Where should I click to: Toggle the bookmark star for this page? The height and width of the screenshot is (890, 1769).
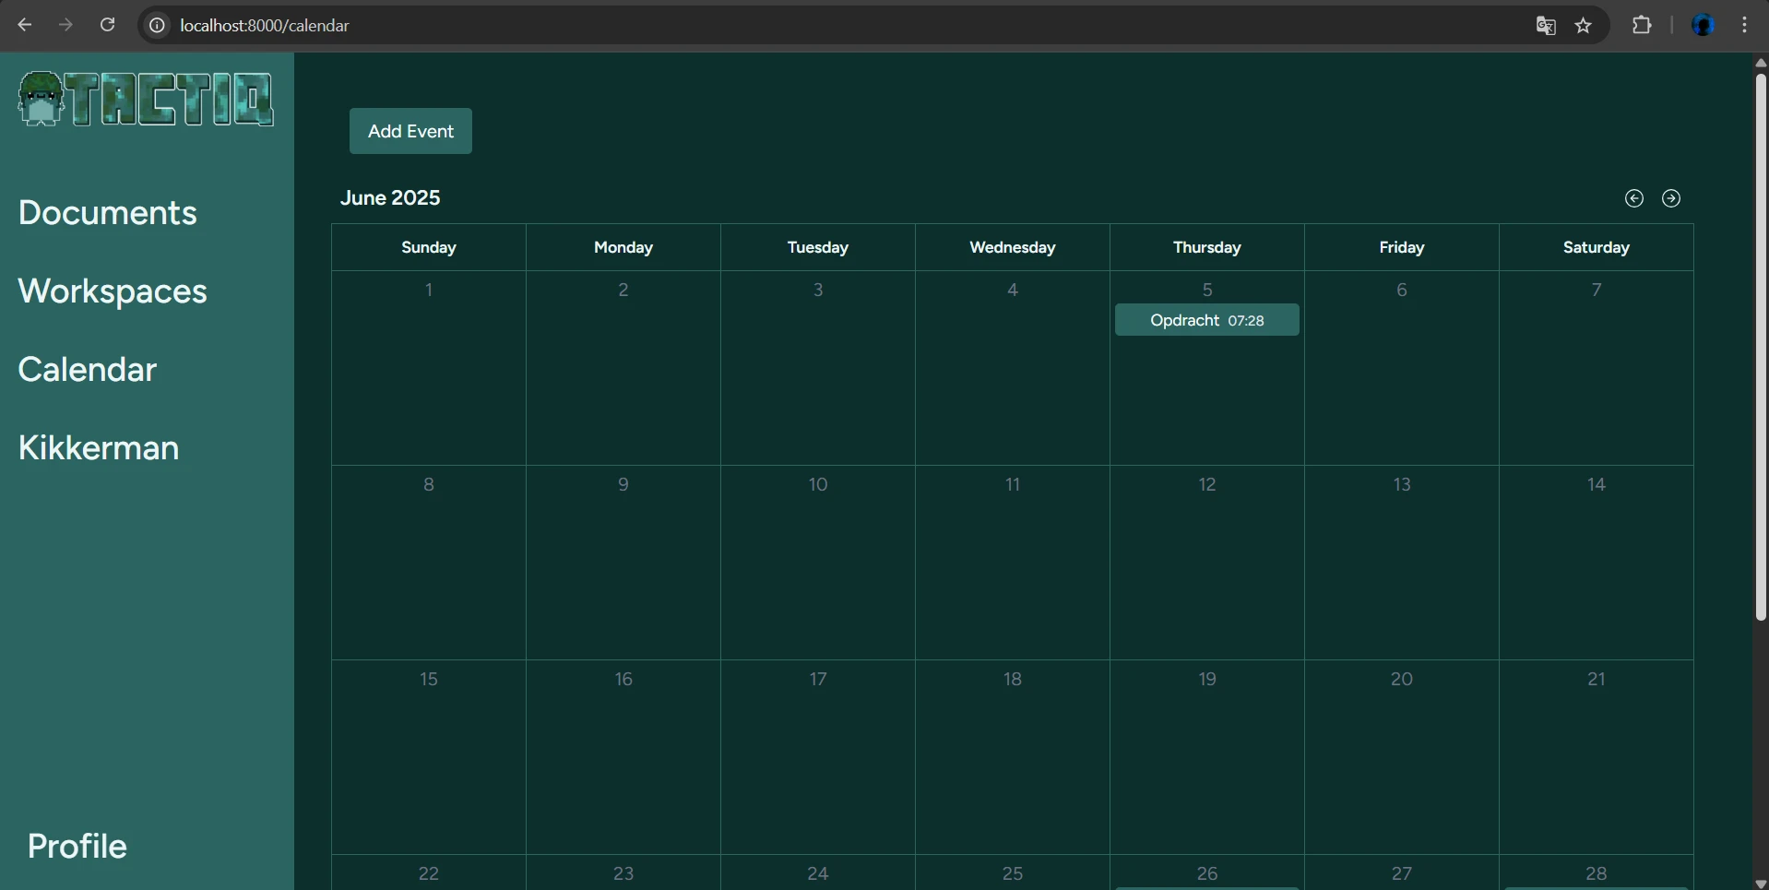pos(1585,25)
